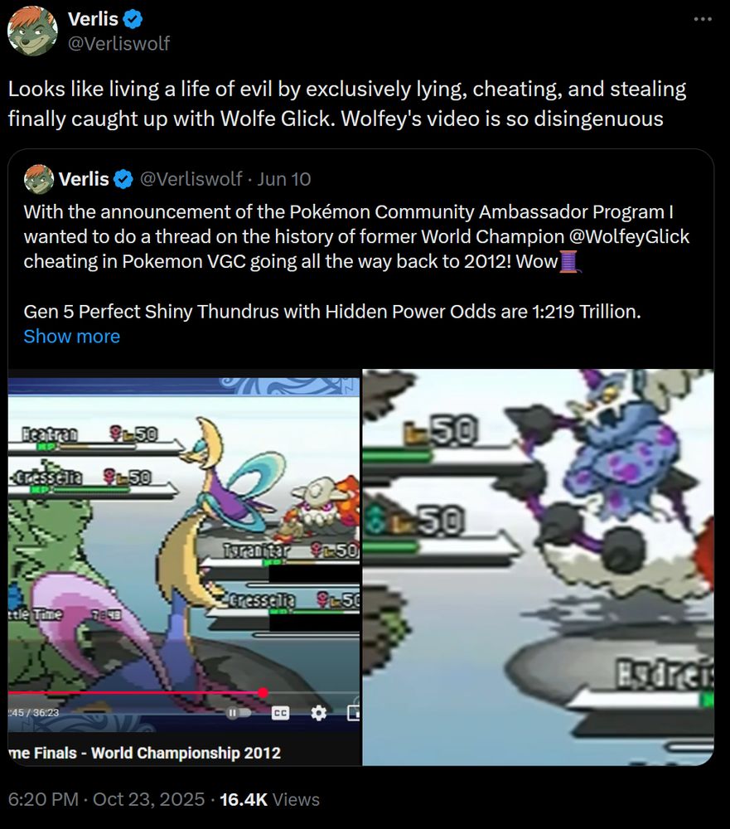This screenshot has height=829, width=730.
Task: Click the blue verified badge beside Verlis
Action: pyautogui.click(x=132, y=19)
